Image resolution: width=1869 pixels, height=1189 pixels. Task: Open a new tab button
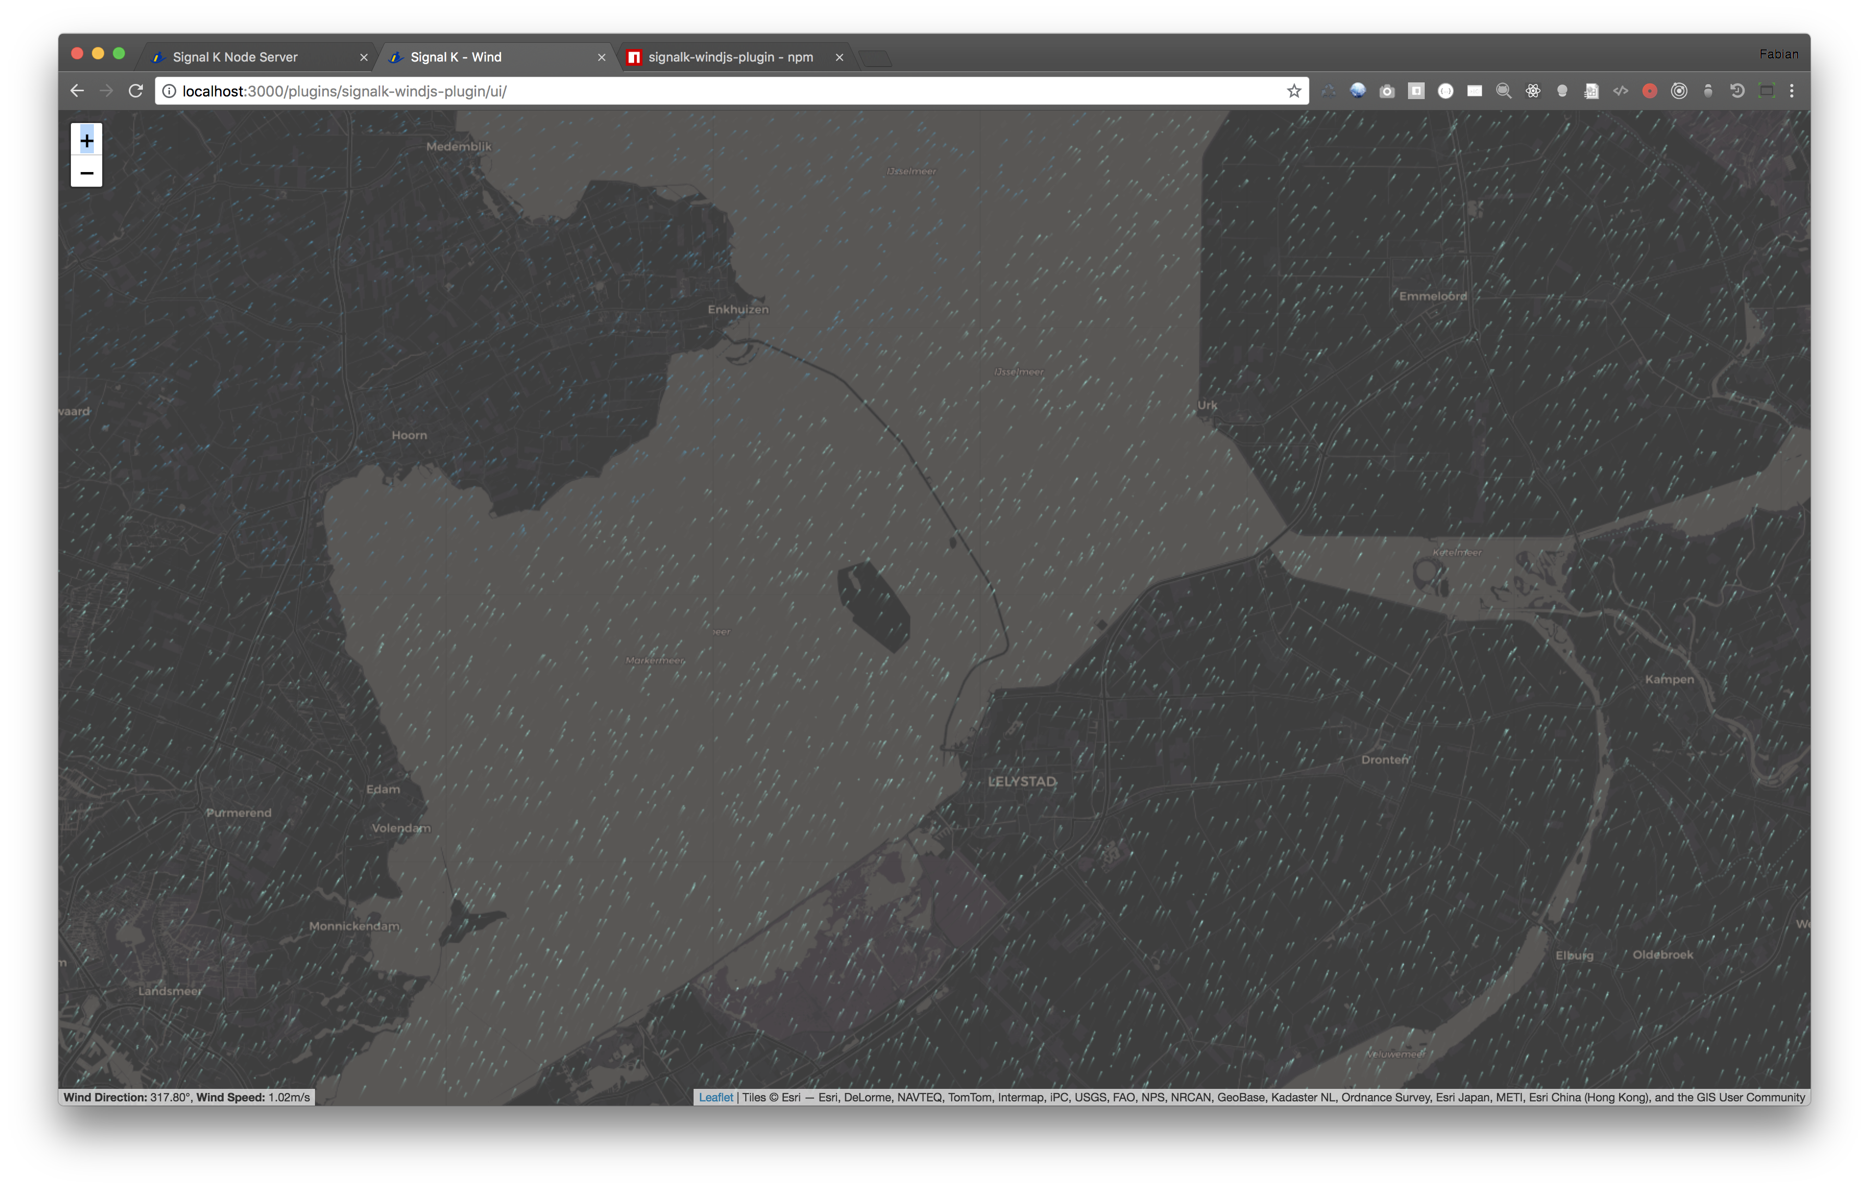876,58
